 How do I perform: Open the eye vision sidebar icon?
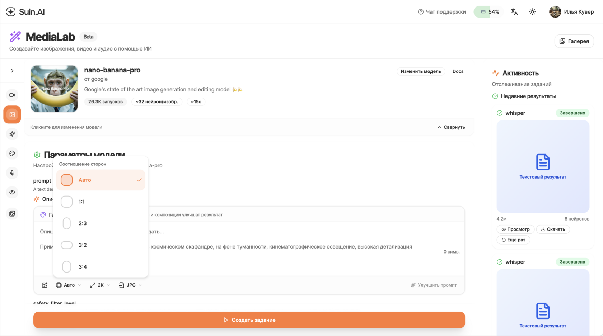point(12,193)
